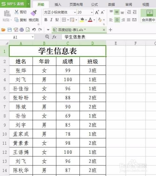
Task: Open the 数据 tab
Action: point(111,4)
